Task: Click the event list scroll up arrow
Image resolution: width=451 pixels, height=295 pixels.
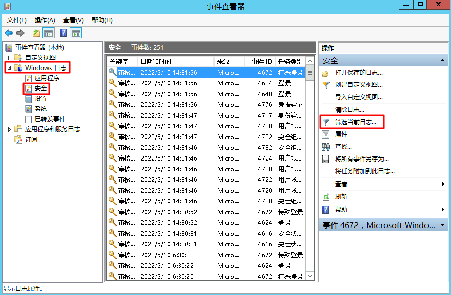Action: [310, 61]
